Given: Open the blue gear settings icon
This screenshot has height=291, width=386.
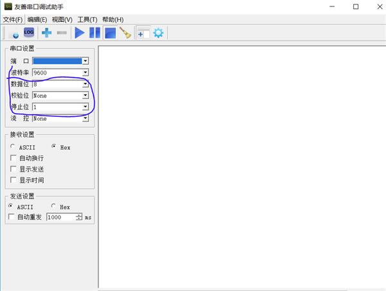Looking at the screenshot, I should click(x=158, y=32).
